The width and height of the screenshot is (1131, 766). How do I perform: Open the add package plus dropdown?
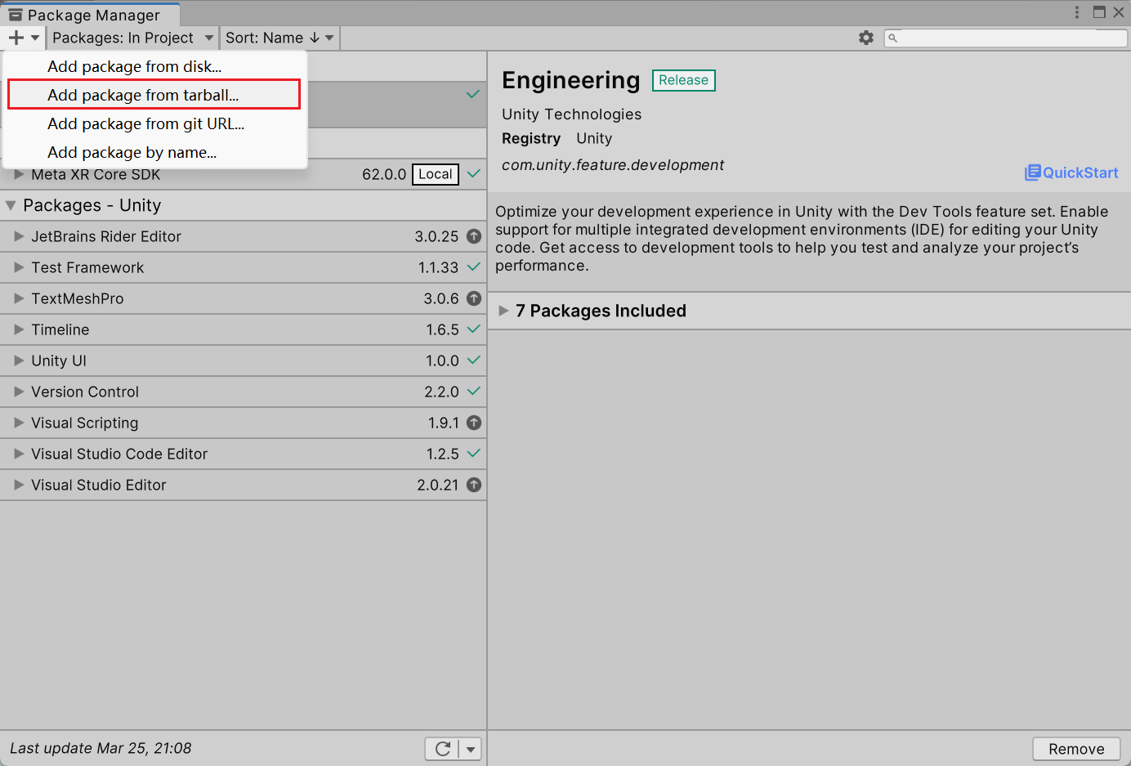(x=23, y=38)
